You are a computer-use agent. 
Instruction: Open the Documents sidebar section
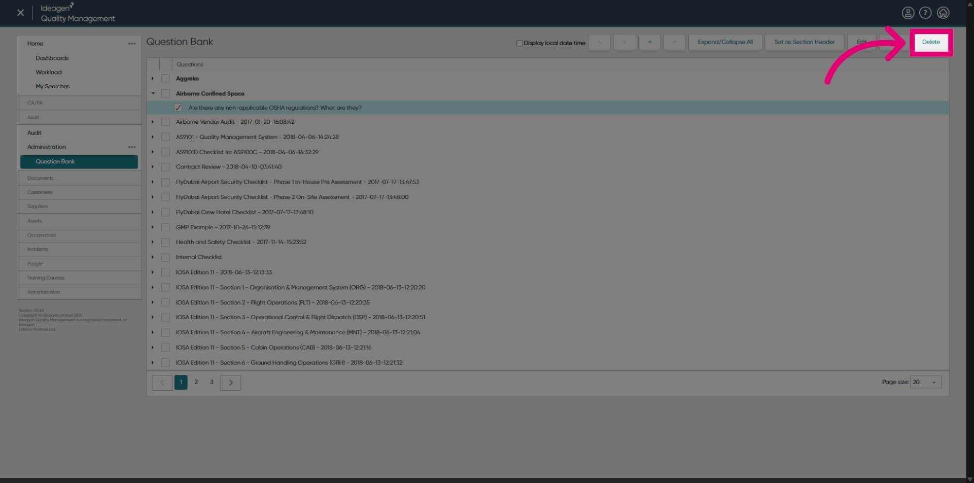(x=79, y=178)
